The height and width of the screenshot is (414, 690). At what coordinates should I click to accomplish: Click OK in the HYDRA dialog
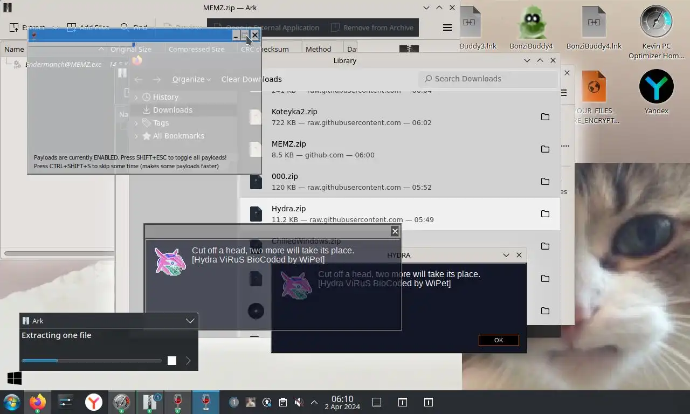[x=499, y=340]
